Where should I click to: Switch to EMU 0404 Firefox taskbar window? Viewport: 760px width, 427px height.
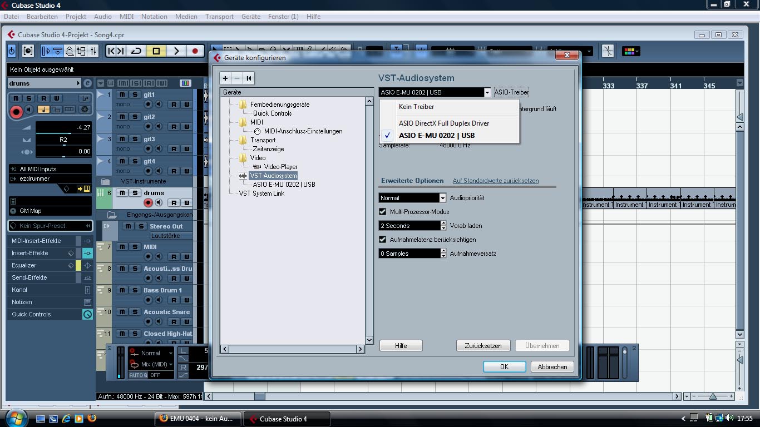197,419
